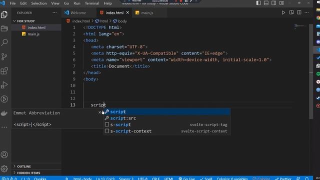Switch to the Welcome tab

tap(78, 12)
